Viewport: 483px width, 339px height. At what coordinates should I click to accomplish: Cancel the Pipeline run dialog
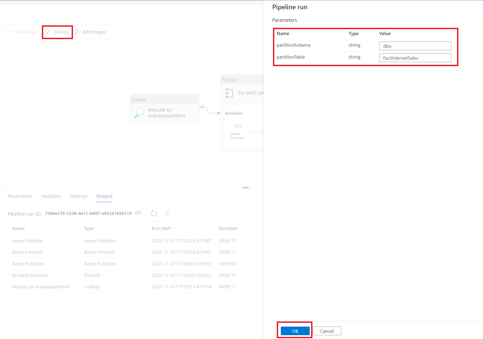(327, 331)
